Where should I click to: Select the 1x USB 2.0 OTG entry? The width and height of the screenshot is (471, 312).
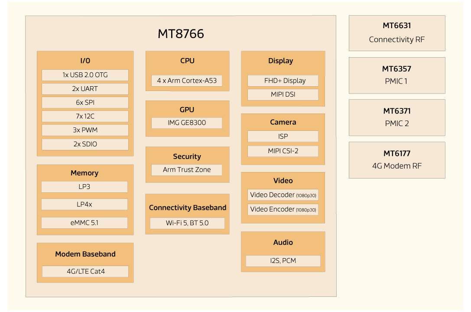pyautogui.click(x=84, y=75)
